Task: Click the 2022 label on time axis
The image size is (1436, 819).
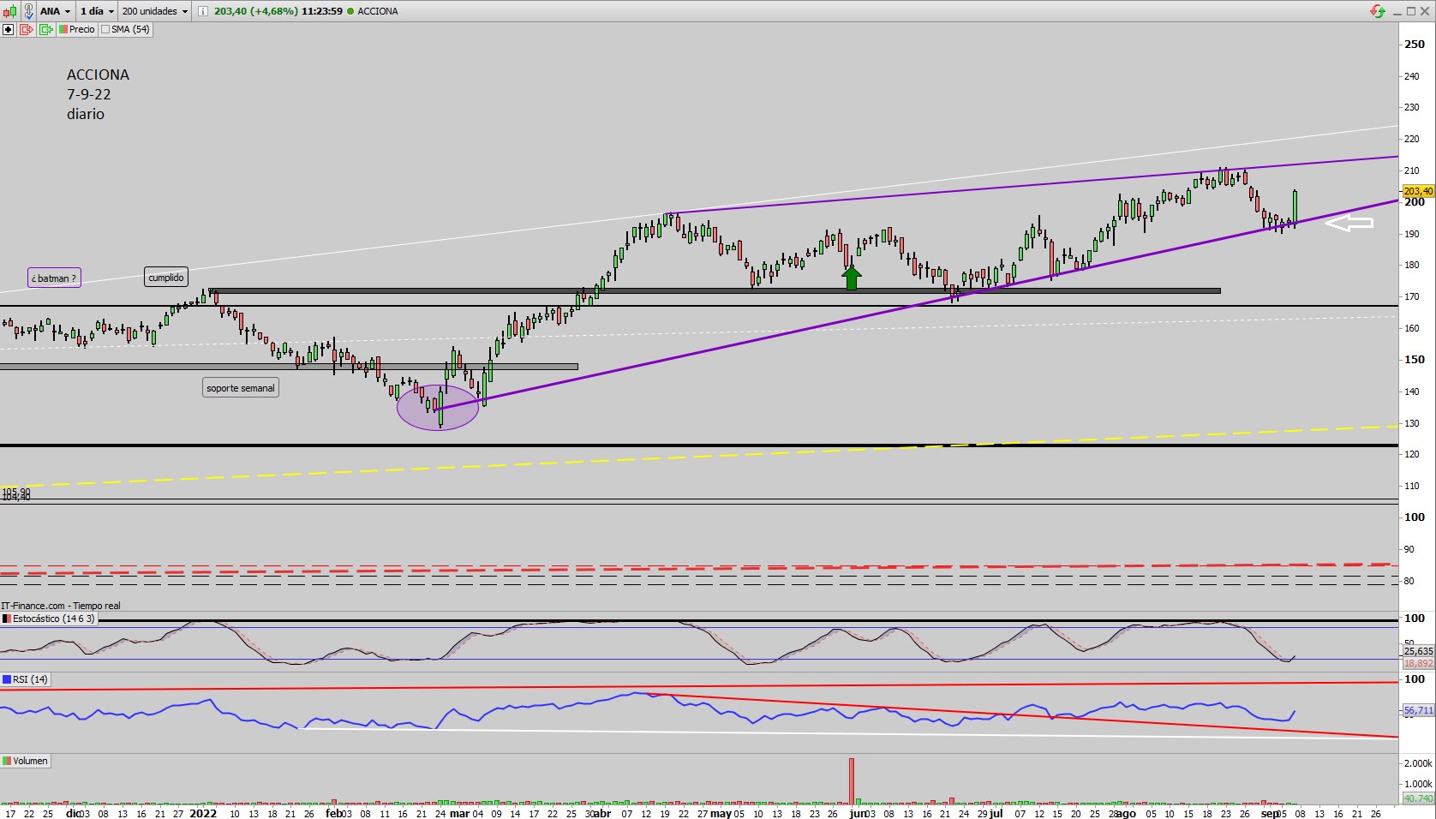Action: (x=203, y=813)
